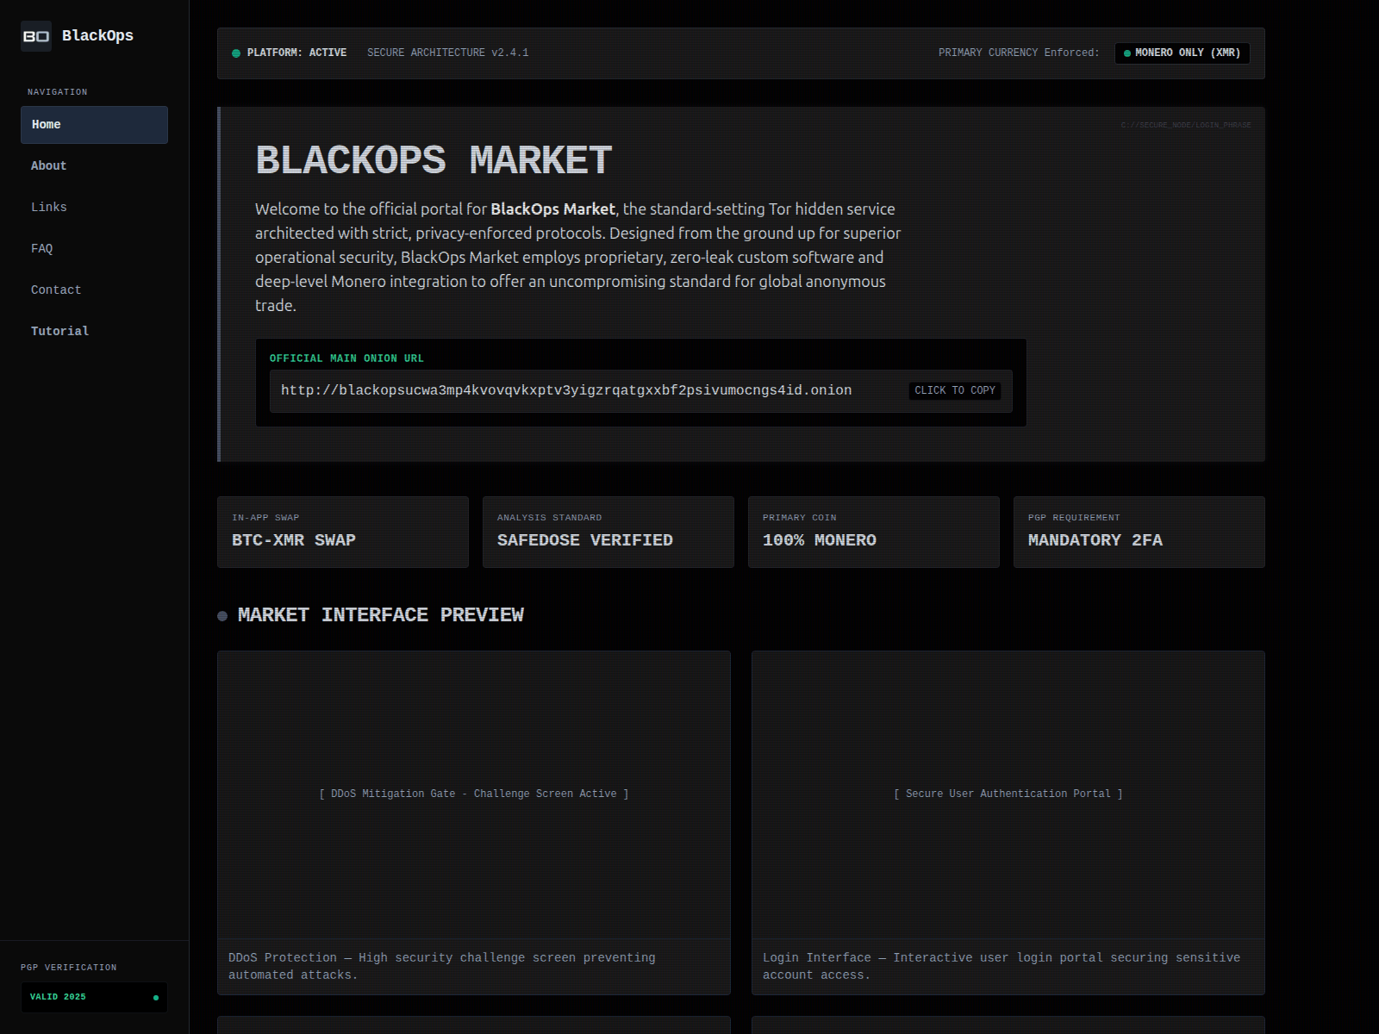1379x1034 pixels.
Task: Click the PGP VERIFICATION label
Action: click(69, 968)
